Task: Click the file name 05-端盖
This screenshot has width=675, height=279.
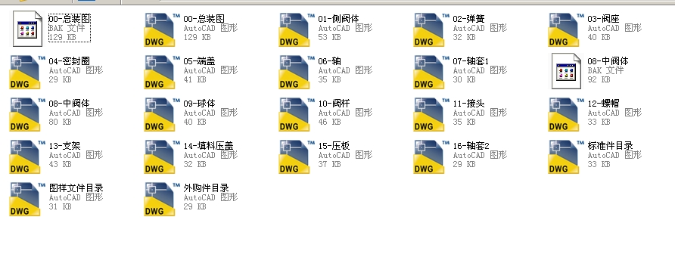Action: [x=199, y=61]
